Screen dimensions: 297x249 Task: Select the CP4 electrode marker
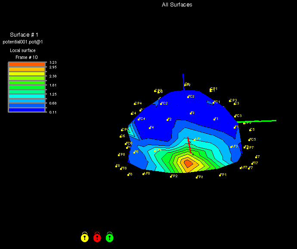click(135, 104)
